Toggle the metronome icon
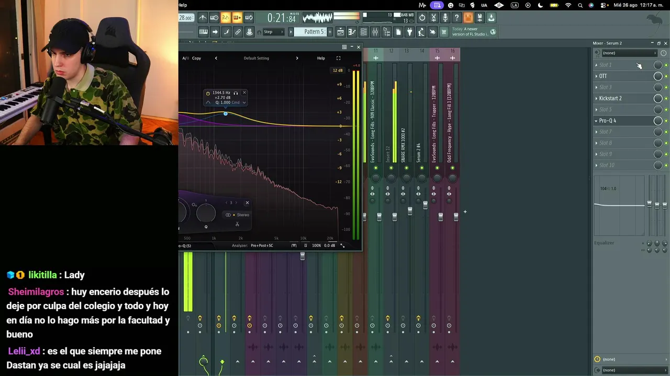The image size is (670, 376). 203,18
